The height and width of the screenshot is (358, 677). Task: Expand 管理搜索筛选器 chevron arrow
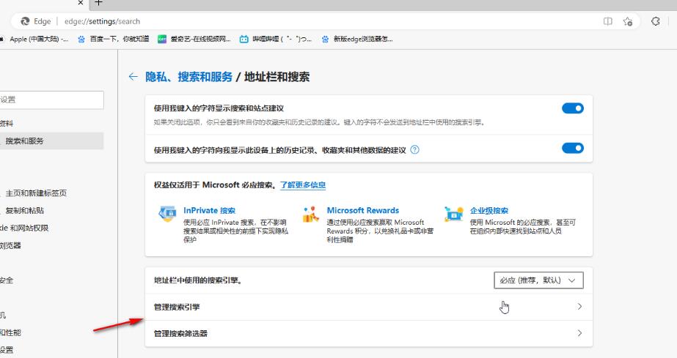point(579,333)
